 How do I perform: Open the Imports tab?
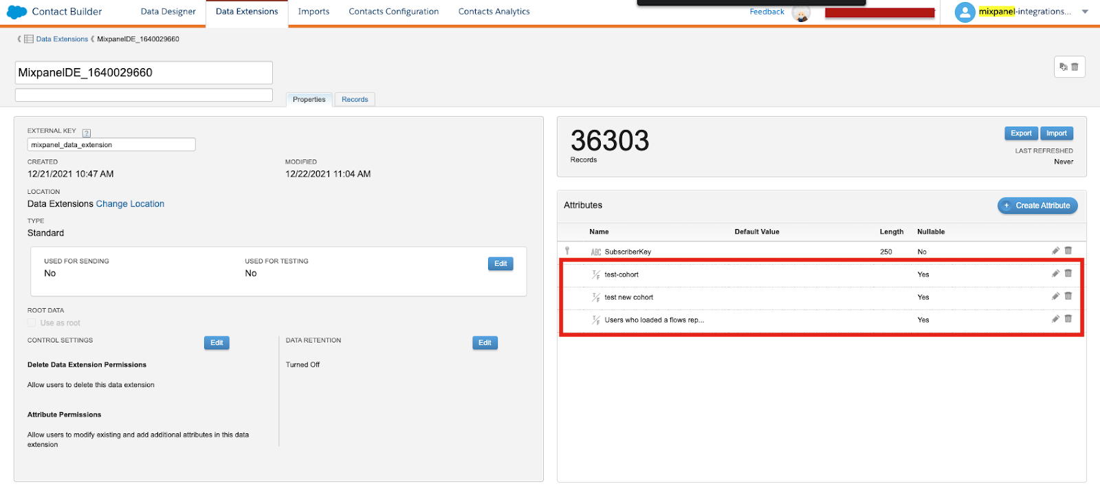click(x=313, y=12)
